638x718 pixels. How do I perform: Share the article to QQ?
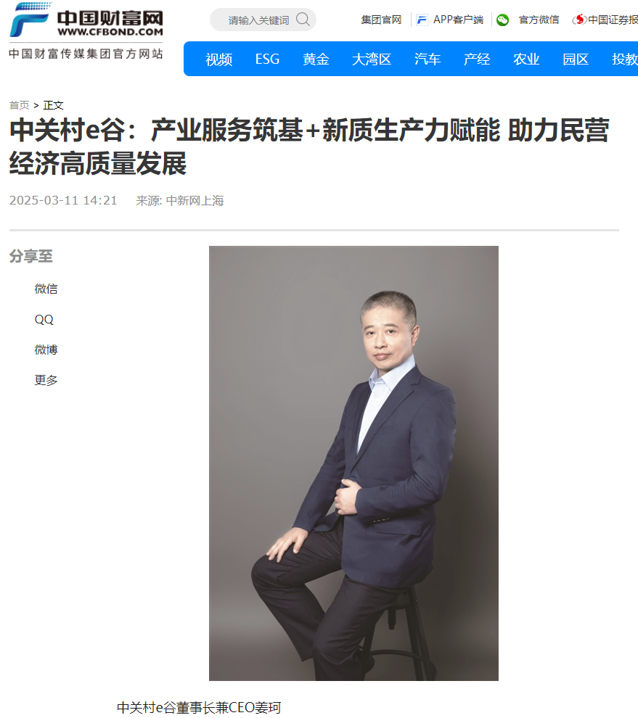[44, 319]
